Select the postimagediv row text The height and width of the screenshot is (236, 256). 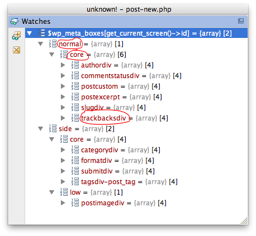point(124,203)
